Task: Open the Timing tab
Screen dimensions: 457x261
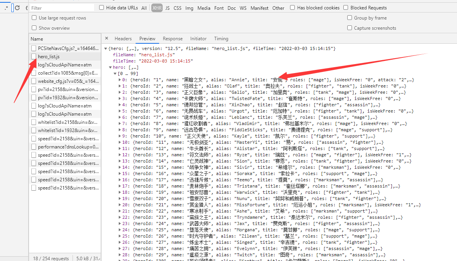Action: (221, 38)
